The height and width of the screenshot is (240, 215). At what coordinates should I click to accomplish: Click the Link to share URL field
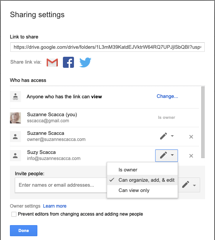click(x=107, y=47)
